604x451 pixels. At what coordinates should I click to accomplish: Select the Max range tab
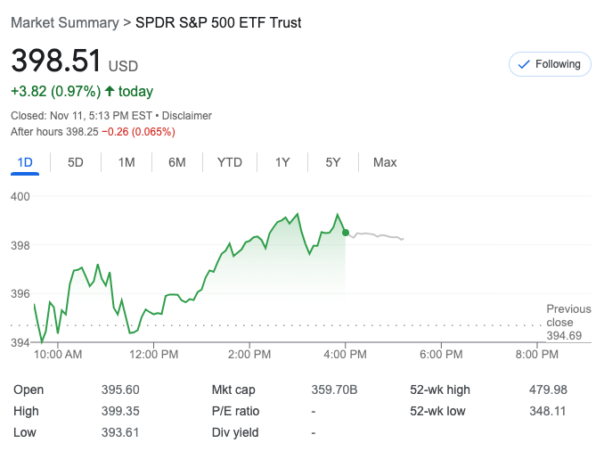(x=385, y=162)
